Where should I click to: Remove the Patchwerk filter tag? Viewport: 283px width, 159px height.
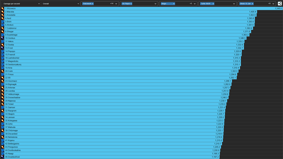[x=93, y=4]
